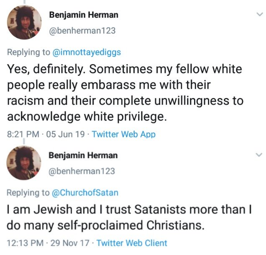Click the Twitter Web App source link
This screenshot has height=255, width=266.
click(123, 134)
